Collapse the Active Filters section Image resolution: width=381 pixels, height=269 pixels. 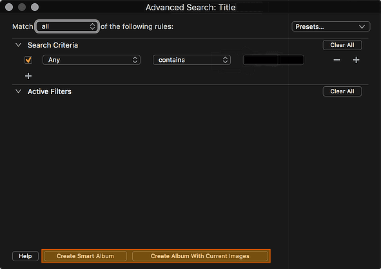pyautogui.click(x=18, y=91)
